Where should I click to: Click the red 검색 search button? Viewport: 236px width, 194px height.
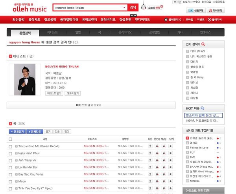[133, 7]
